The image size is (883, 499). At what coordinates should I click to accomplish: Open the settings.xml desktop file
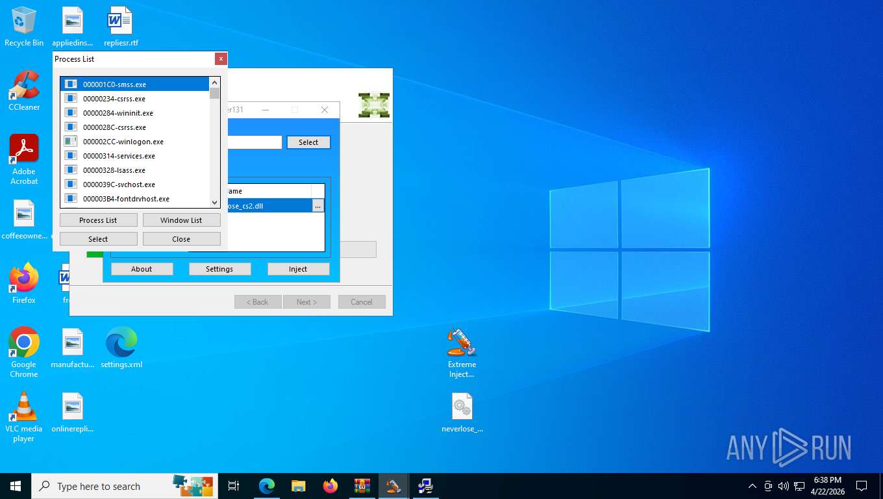[121, 348]
